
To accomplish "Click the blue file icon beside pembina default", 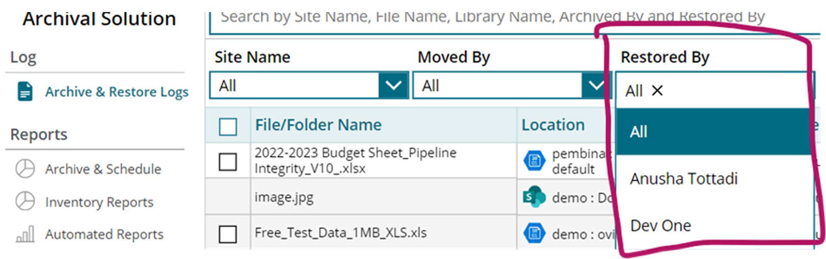I will (x=534, y=161).
